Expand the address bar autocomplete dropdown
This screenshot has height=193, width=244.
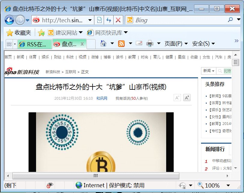click(x=90, y=20)
